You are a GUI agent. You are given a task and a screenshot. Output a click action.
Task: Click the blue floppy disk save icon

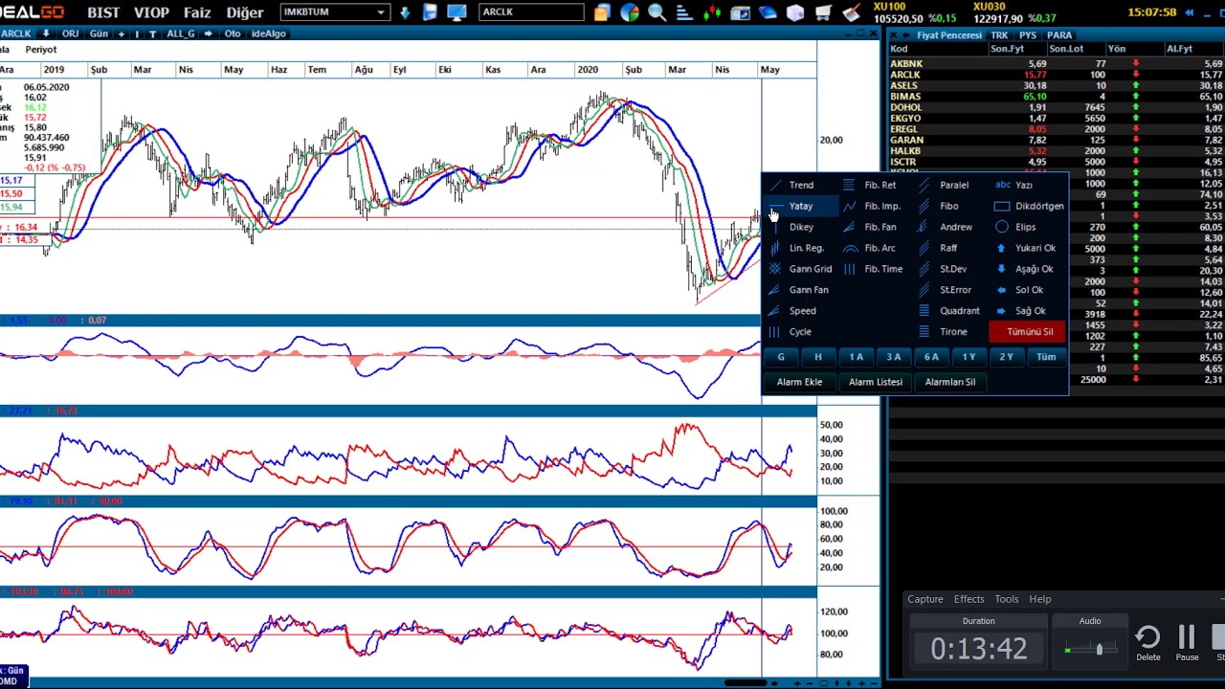click(x=430, y=12)
